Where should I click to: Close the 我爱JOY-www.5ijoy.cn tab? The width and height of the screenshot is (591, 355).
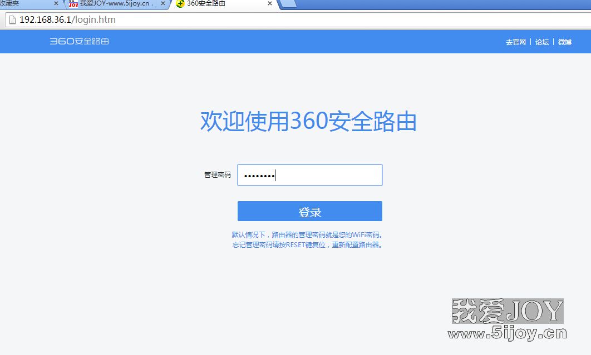point(163,3)
